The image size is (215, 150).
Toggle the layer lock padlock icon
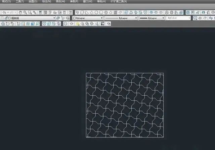point(6,18)
